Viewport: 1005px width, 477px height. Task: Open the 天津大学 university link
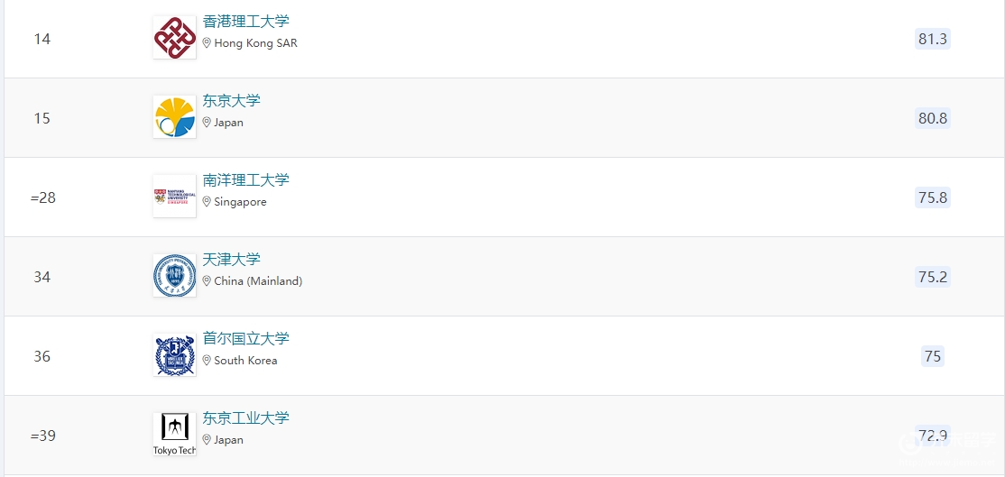(x=231, y=260)
